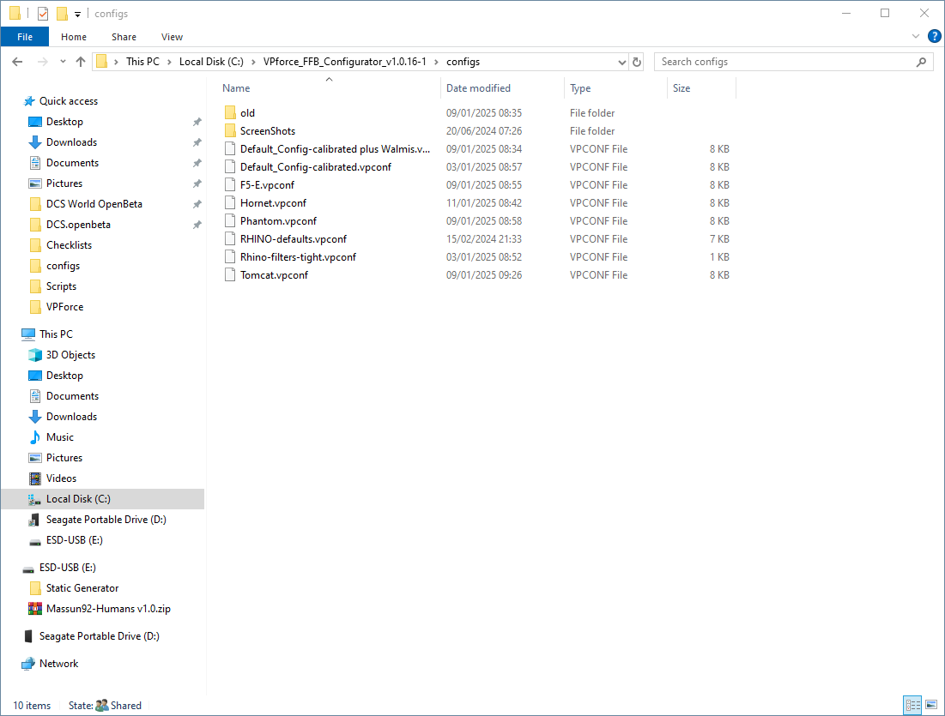Refresh the configs folder
The width and height of the screenshot is (945, 716).
637,61
